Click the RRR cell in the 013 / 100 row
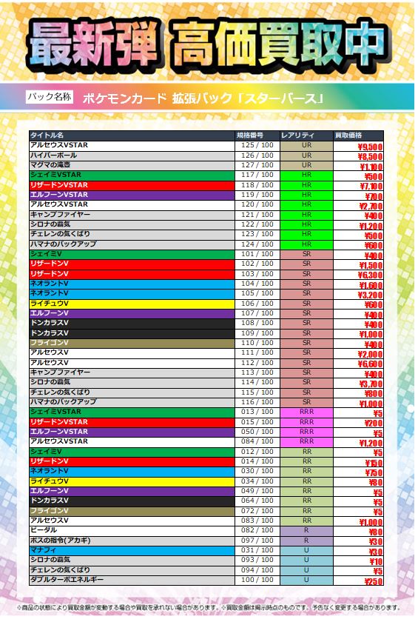Viewport: 418px width, 622px height. click(307, 412)
